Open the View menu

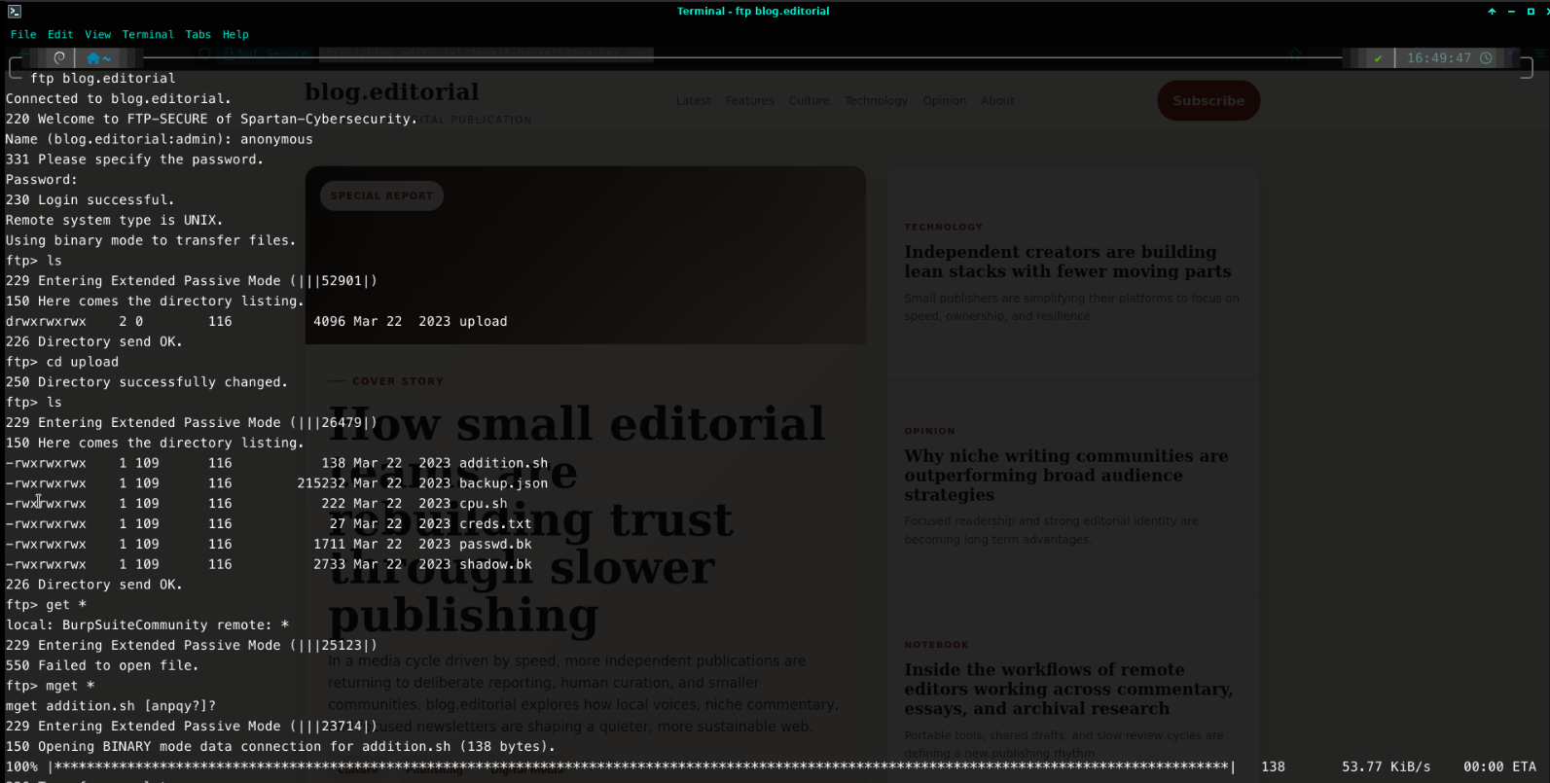97,34
